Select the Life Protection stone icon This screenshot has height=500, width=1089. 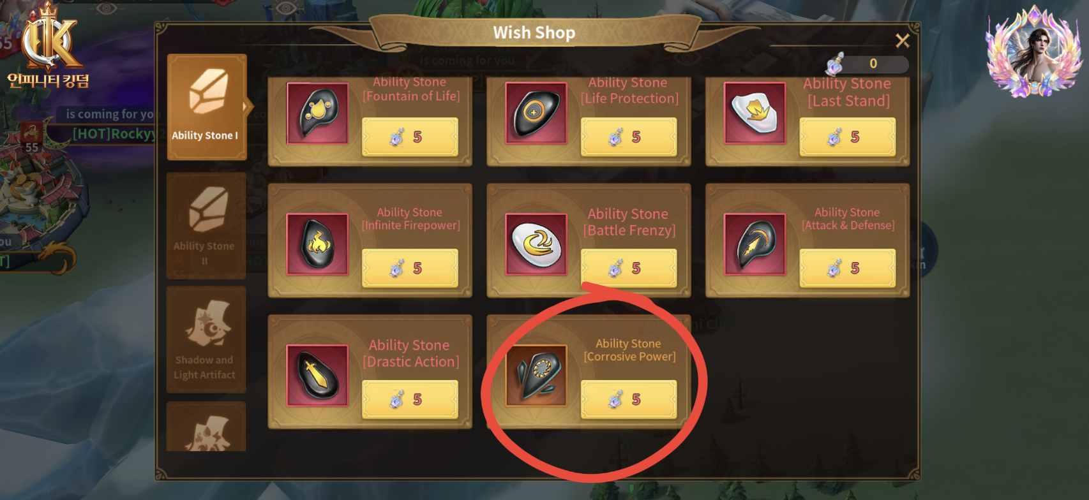pos(536,114)
